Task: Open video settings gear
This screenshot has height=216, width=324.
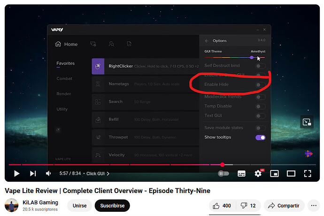Action: (x=258, y=173)
